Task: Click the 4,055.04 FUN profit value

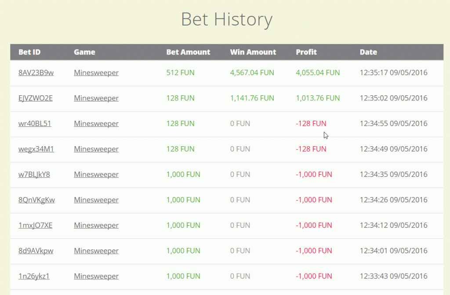Action: [x=318, y=72]
